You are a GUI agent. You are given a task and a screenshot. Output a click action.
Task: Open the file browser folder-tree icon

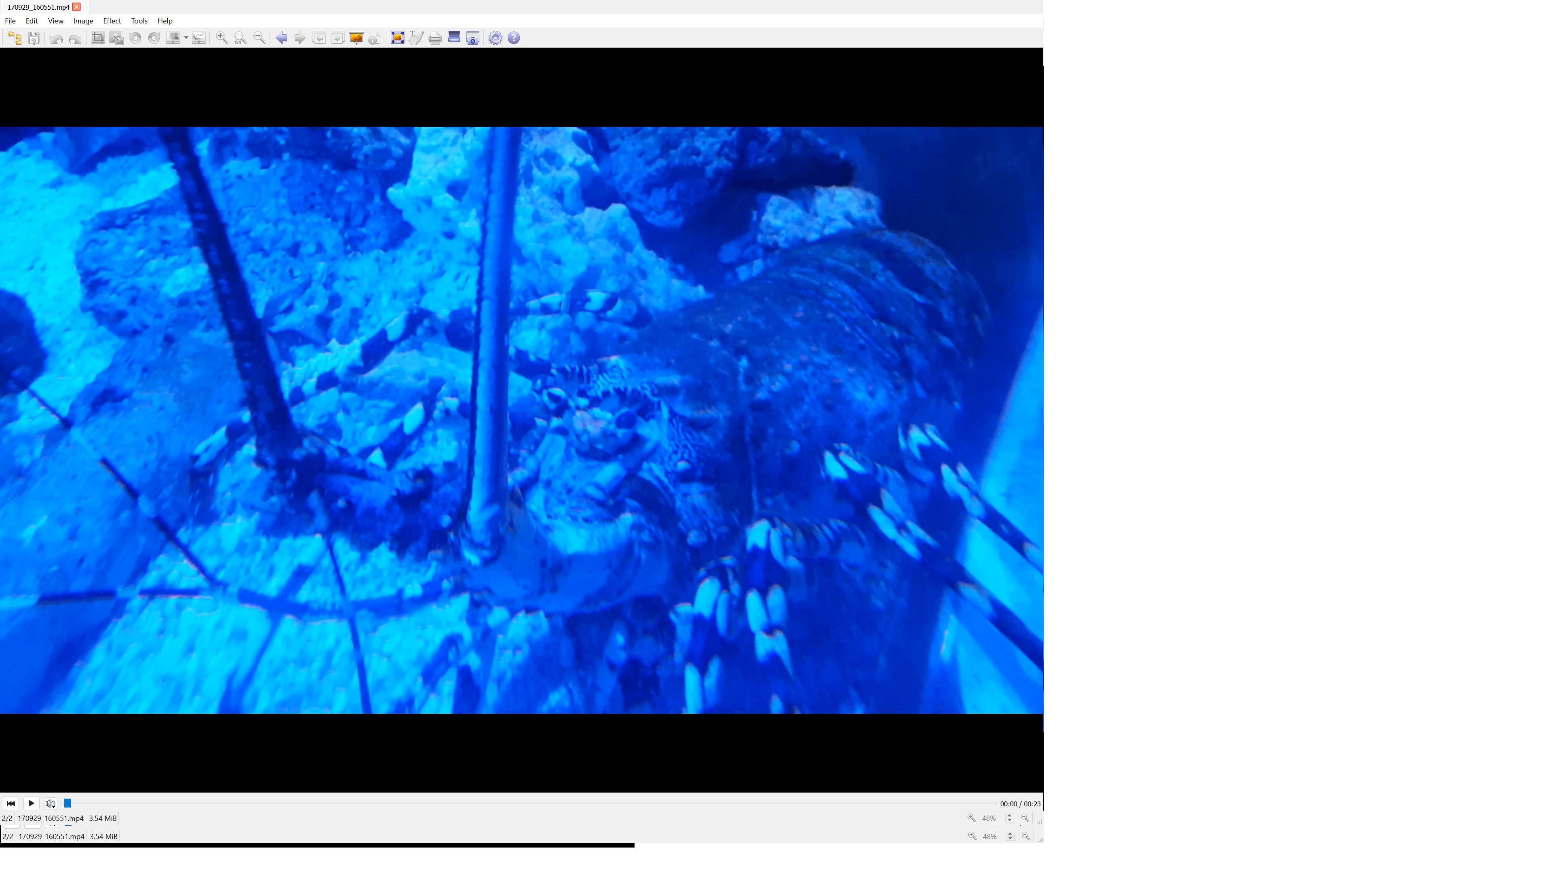pos(15,38)
